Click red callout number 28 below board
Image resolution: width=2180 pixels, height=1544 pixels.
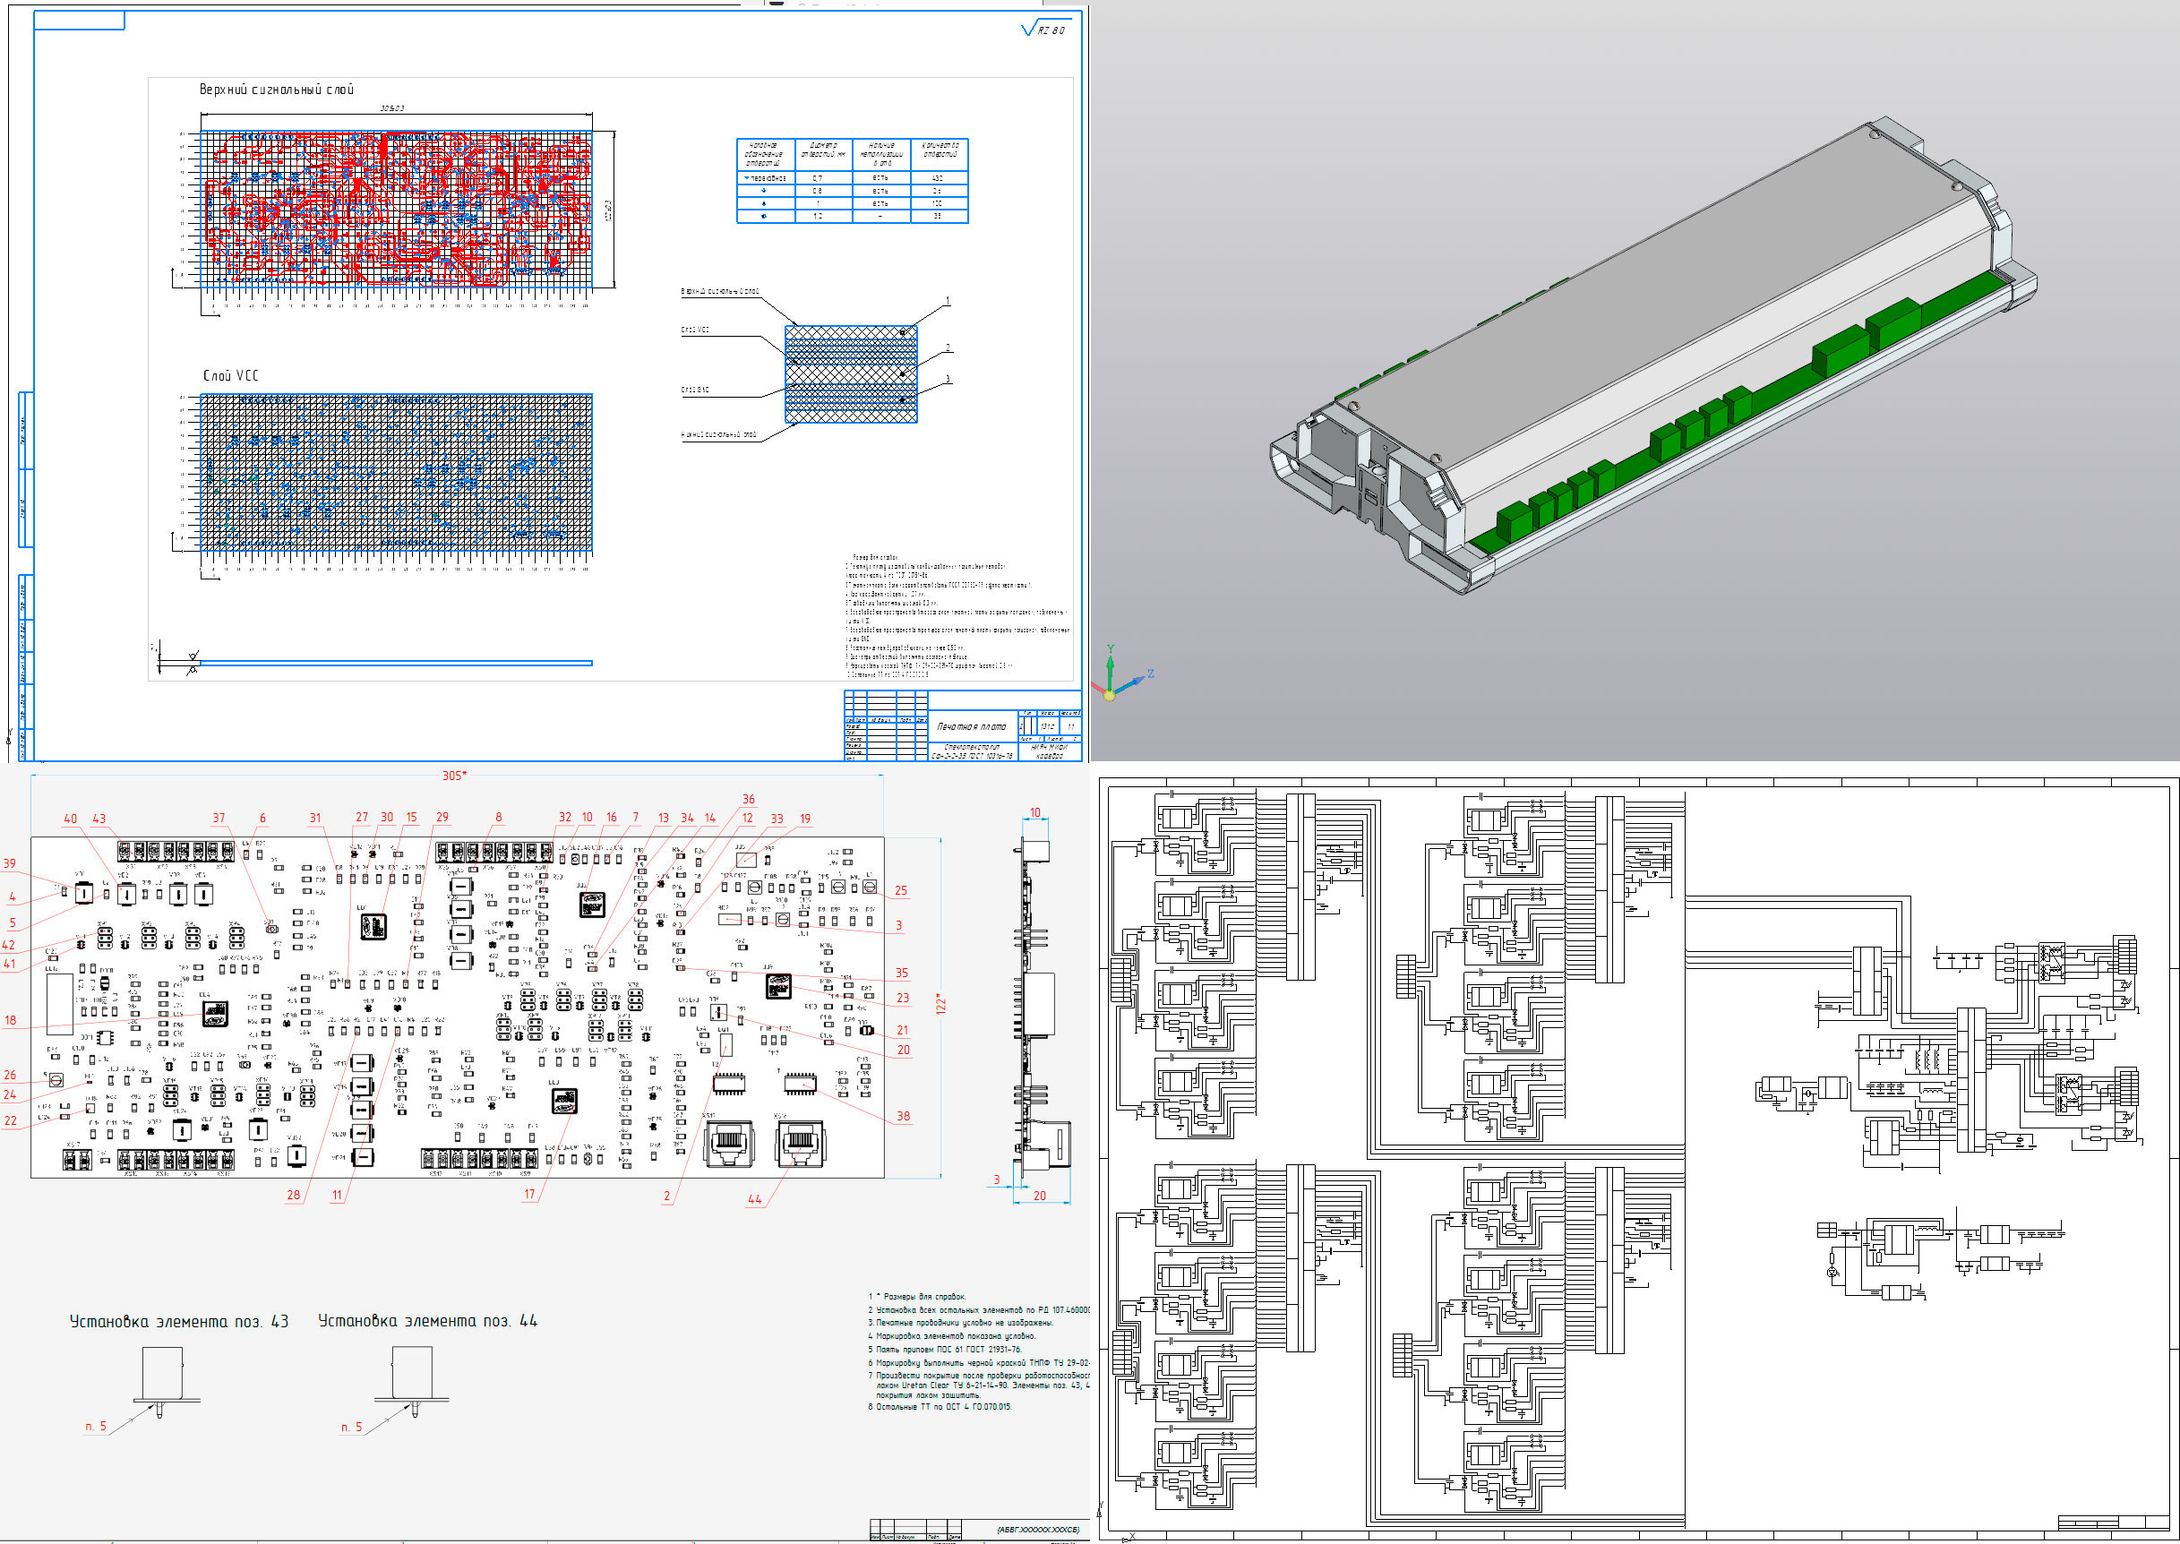tap(293, 1195)
